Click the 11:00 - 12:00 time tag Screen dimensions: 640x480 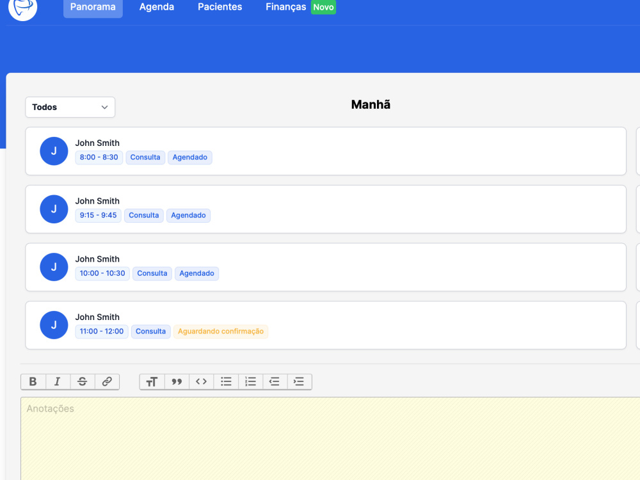point(102,332)
